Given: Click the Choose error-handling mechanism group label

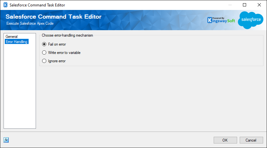Looking at the screenshot, I should coord(67,35).
